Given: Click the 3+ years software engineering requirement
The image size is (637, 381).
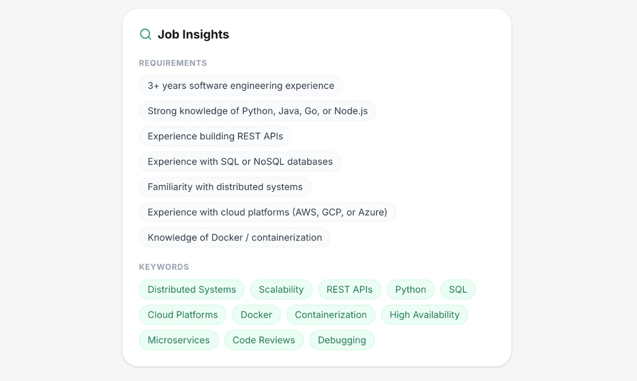Looking at the screenshot, I should click(x=241, y=86).
